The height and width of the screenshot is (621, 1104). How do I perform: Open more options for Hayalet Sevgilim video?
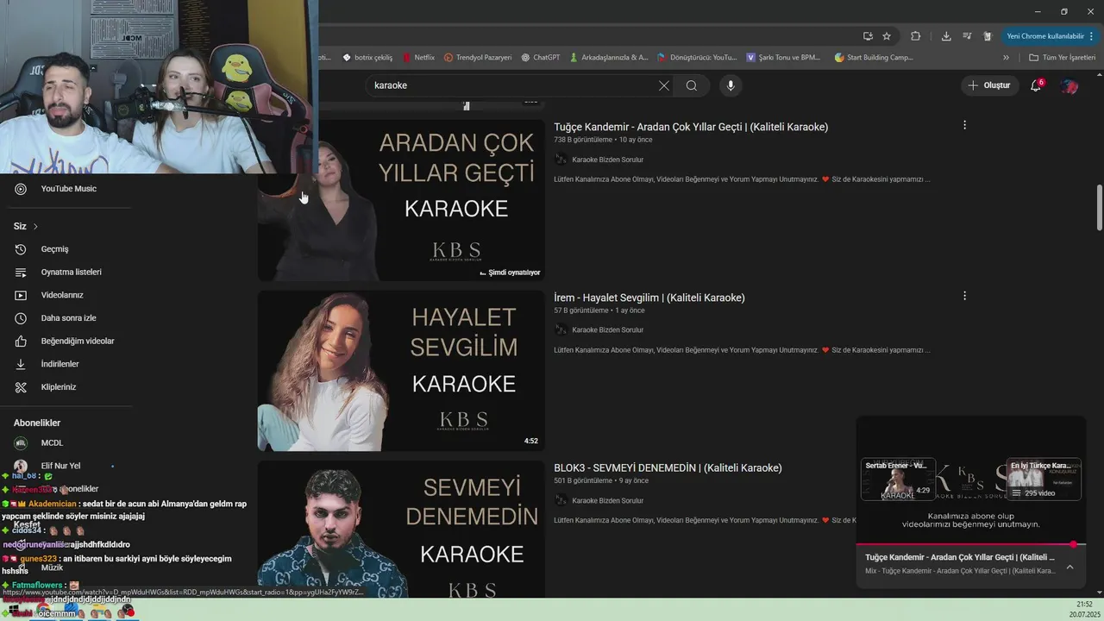pyautogui.click(x=964, y=296)
